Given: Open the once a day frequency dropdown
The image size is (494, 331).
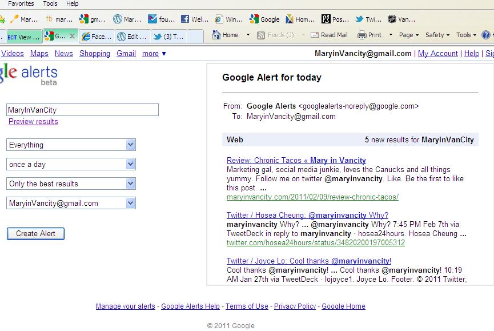Looking at the screenshot, I should (131, 165).
